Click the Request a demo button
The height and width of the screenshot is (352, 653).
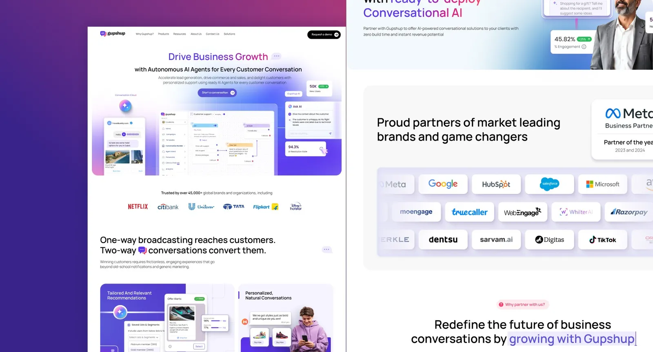click(324, 35)
